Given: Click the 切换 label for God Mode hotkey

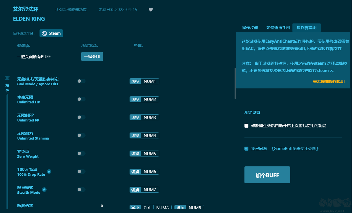Looking at the screenshot, I should (x=135, y=81).
